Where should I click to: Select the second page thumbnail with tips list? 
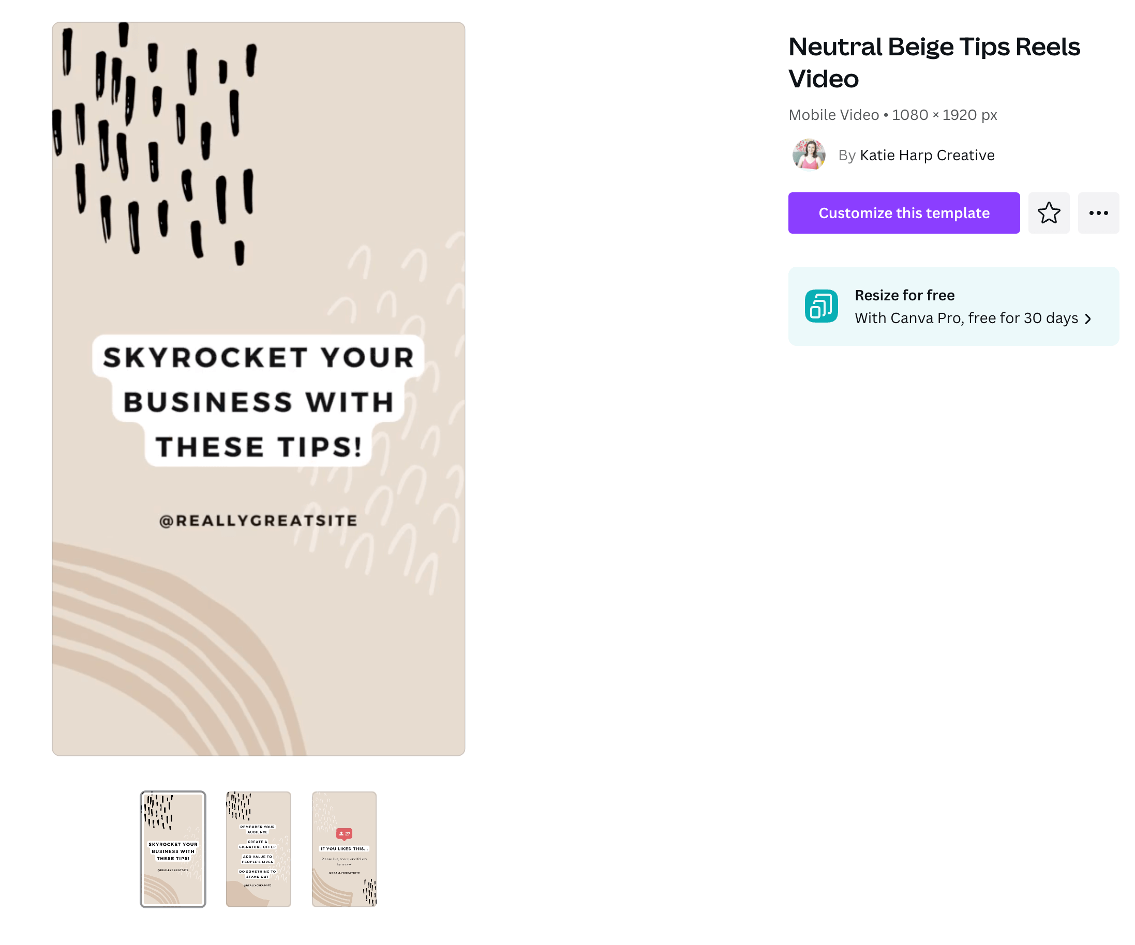tap(258, 849)
